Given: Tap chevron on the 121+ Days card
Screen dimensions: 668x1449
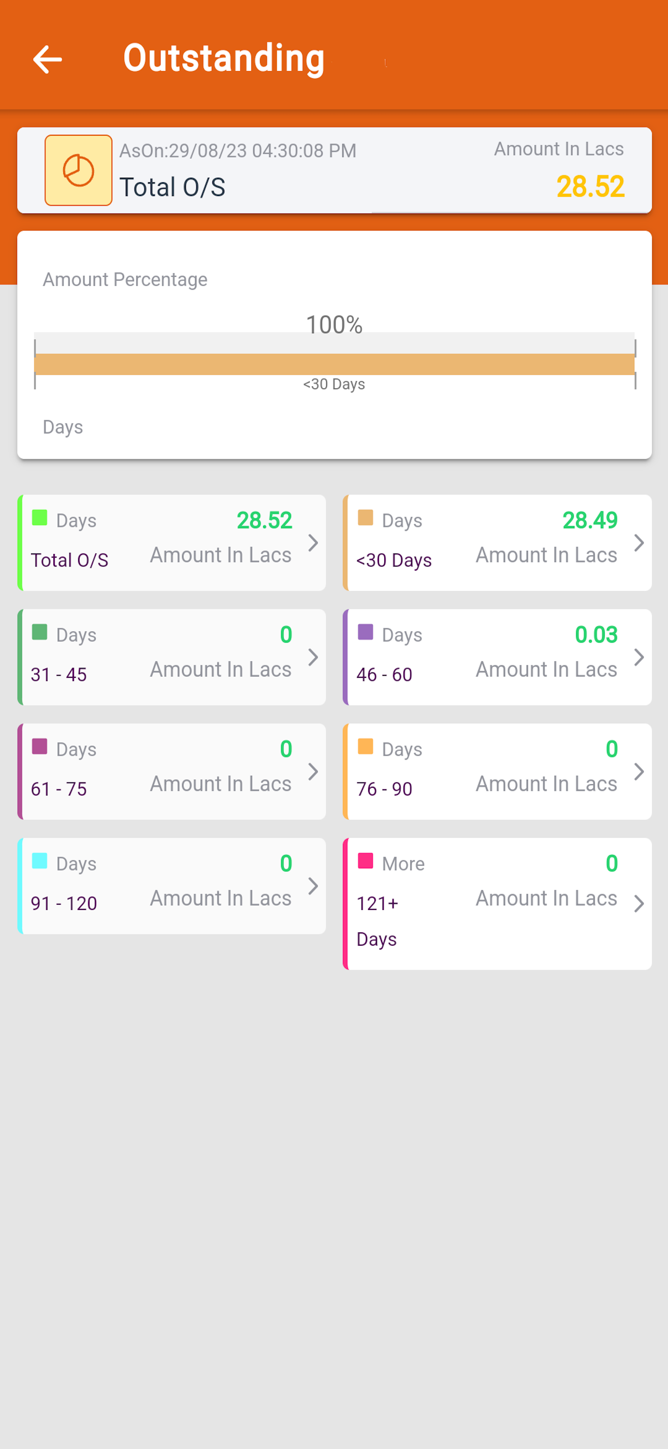Looking at the screenshot, I should [x=639, y=904].
